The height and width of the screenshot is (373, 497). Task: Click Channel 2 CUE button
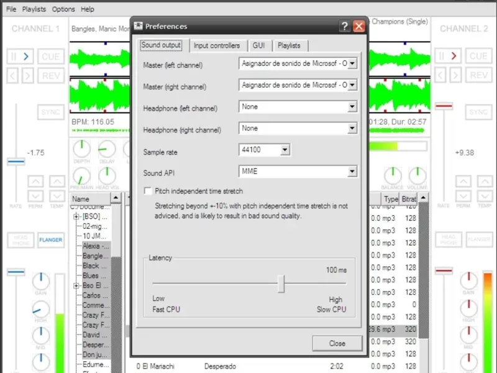(x=478, y=56)
